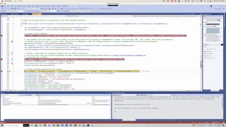Switch to the Immediate Window tab

(x=173, y=120)
